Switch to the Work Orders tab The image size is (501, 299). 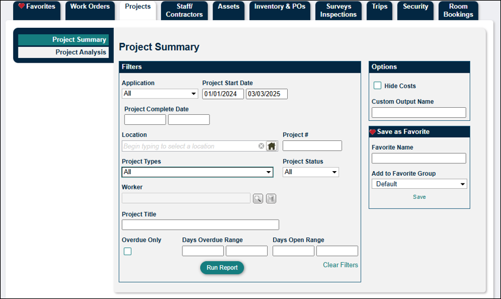(x=90, y=10)
